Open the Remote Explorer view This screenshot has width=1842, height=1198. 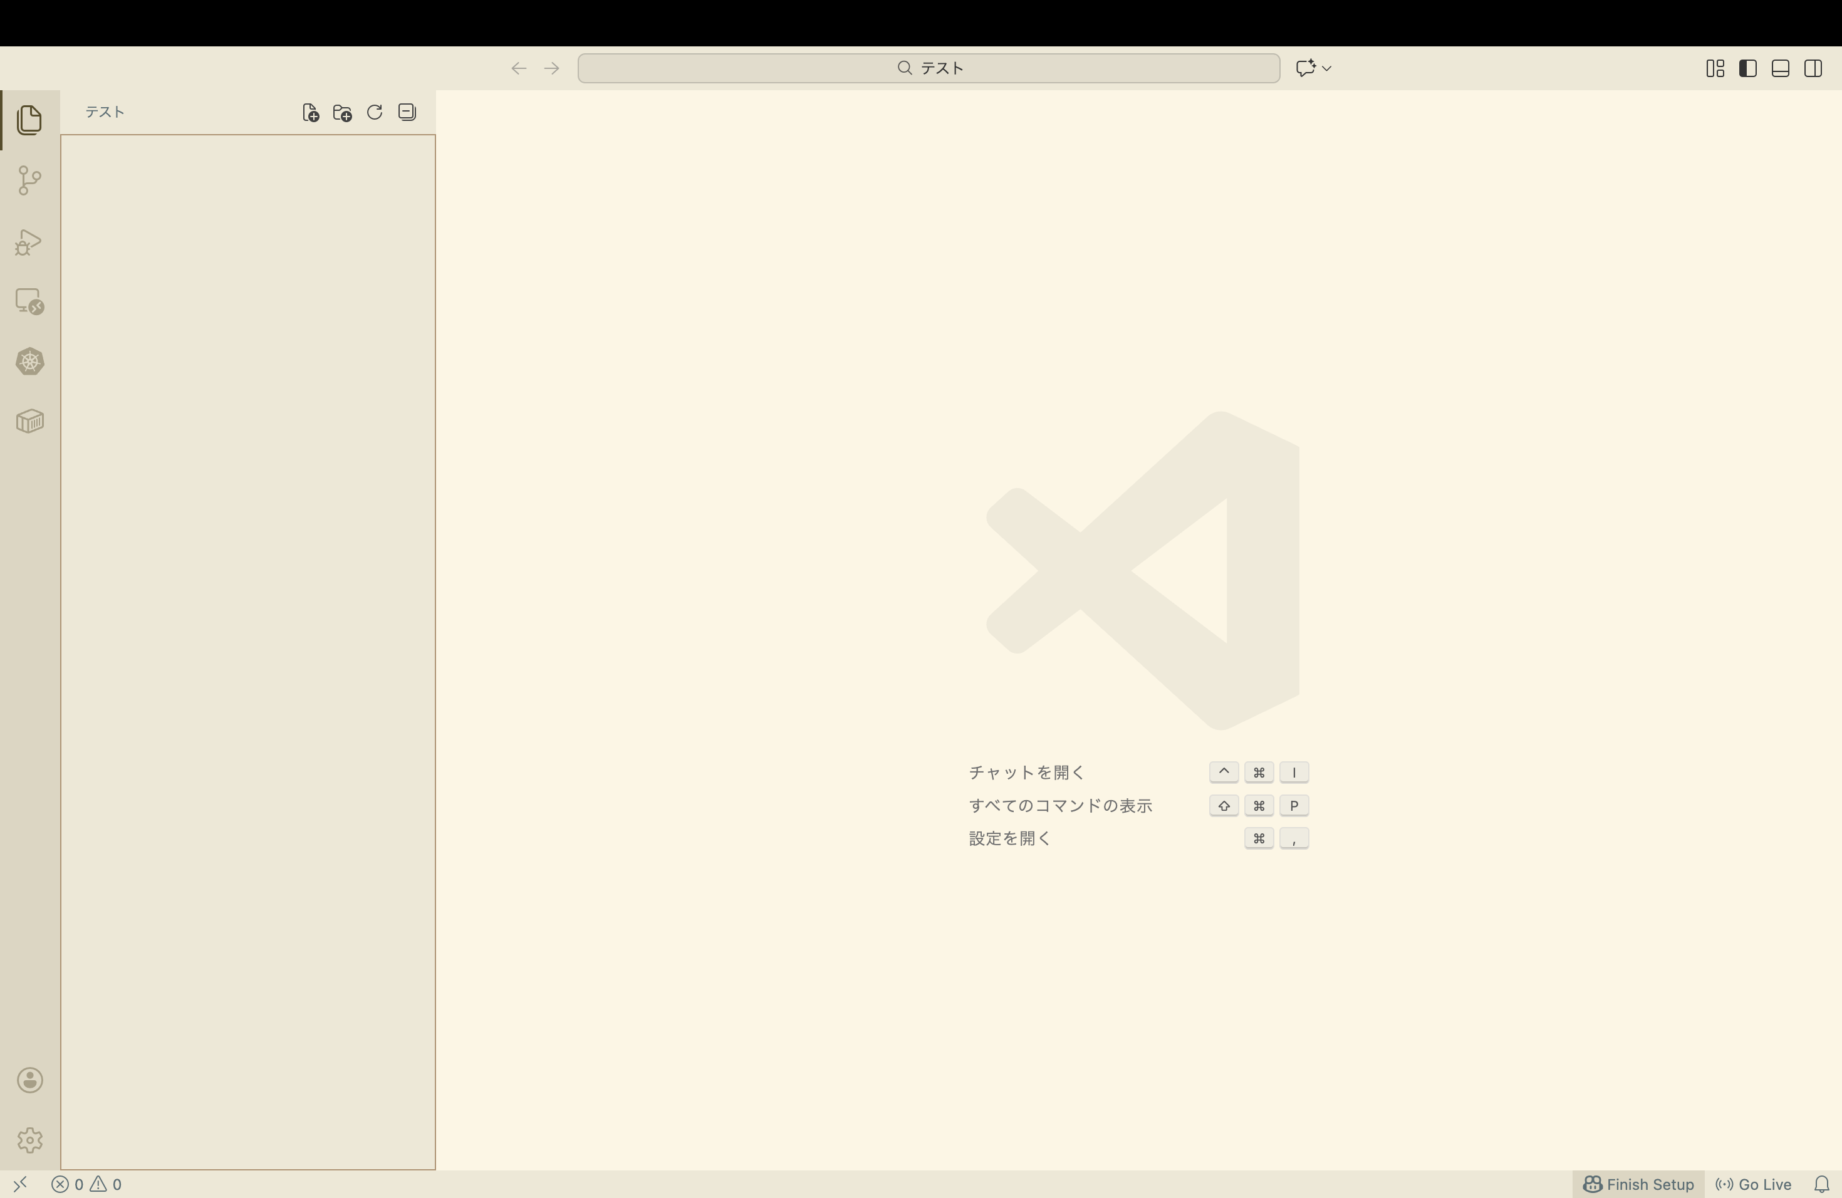point(29,301)
